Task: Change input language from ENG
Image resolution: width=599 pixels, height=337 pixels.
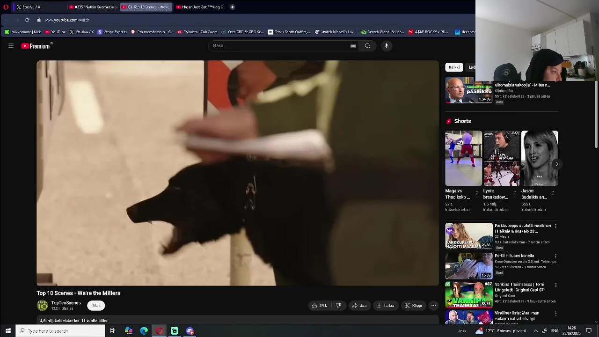Action: [x=555, y=331]
